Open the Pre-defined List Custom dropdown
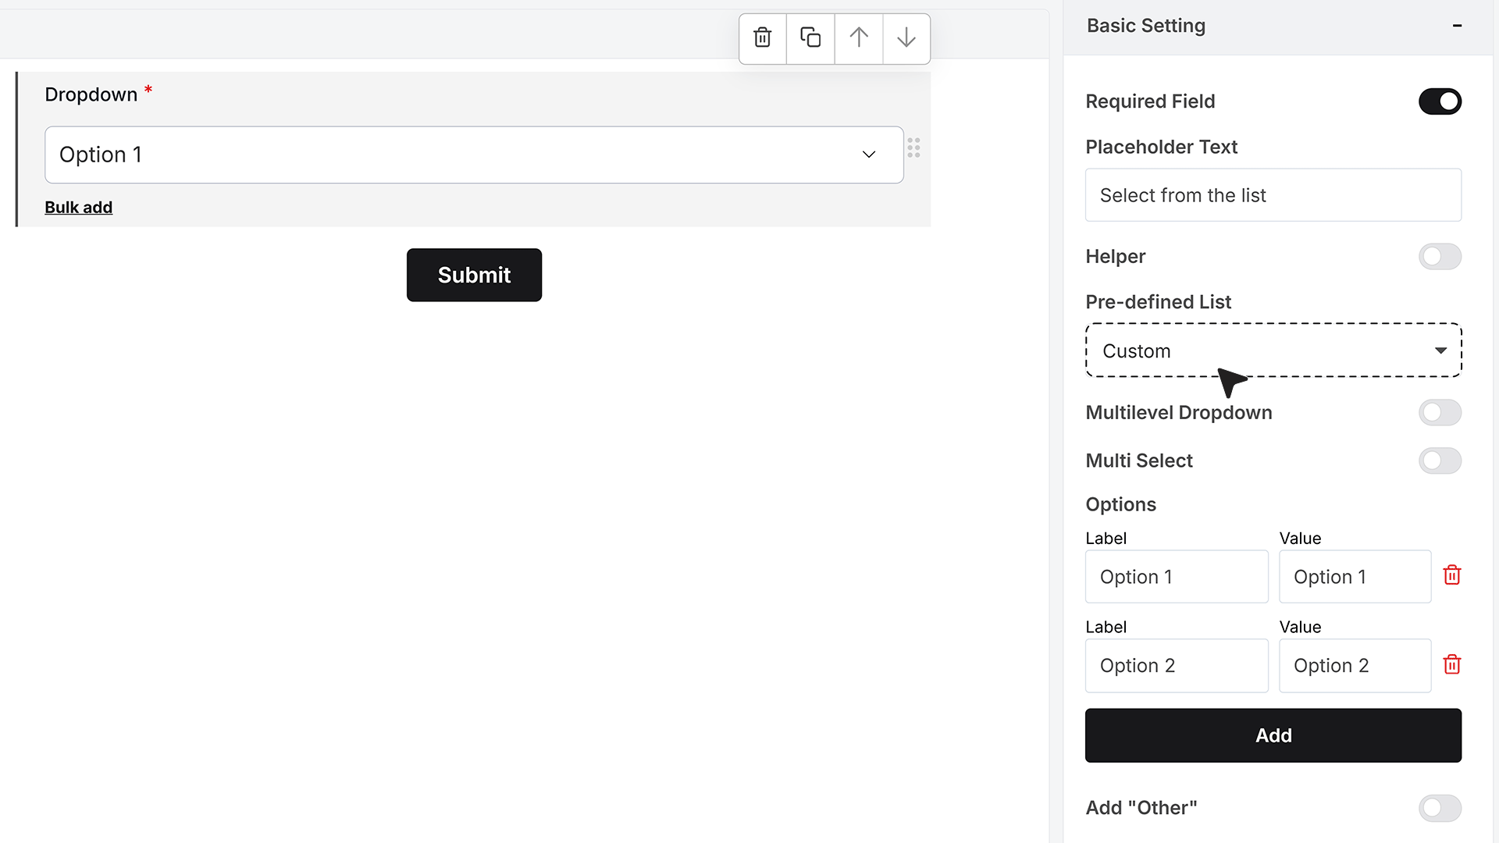 [1273, 350]
